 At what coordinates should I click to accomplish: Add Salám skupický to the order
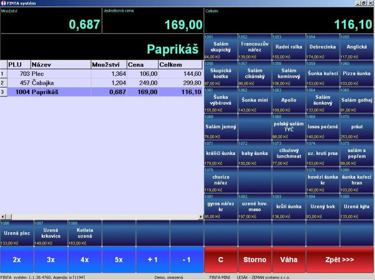(x=221, y=47)
